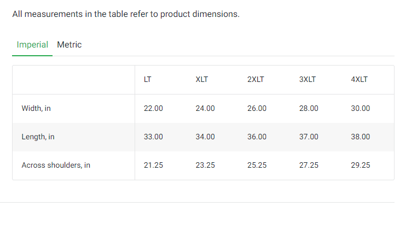Click the product dimensions description text

click(x=126, y=14)
